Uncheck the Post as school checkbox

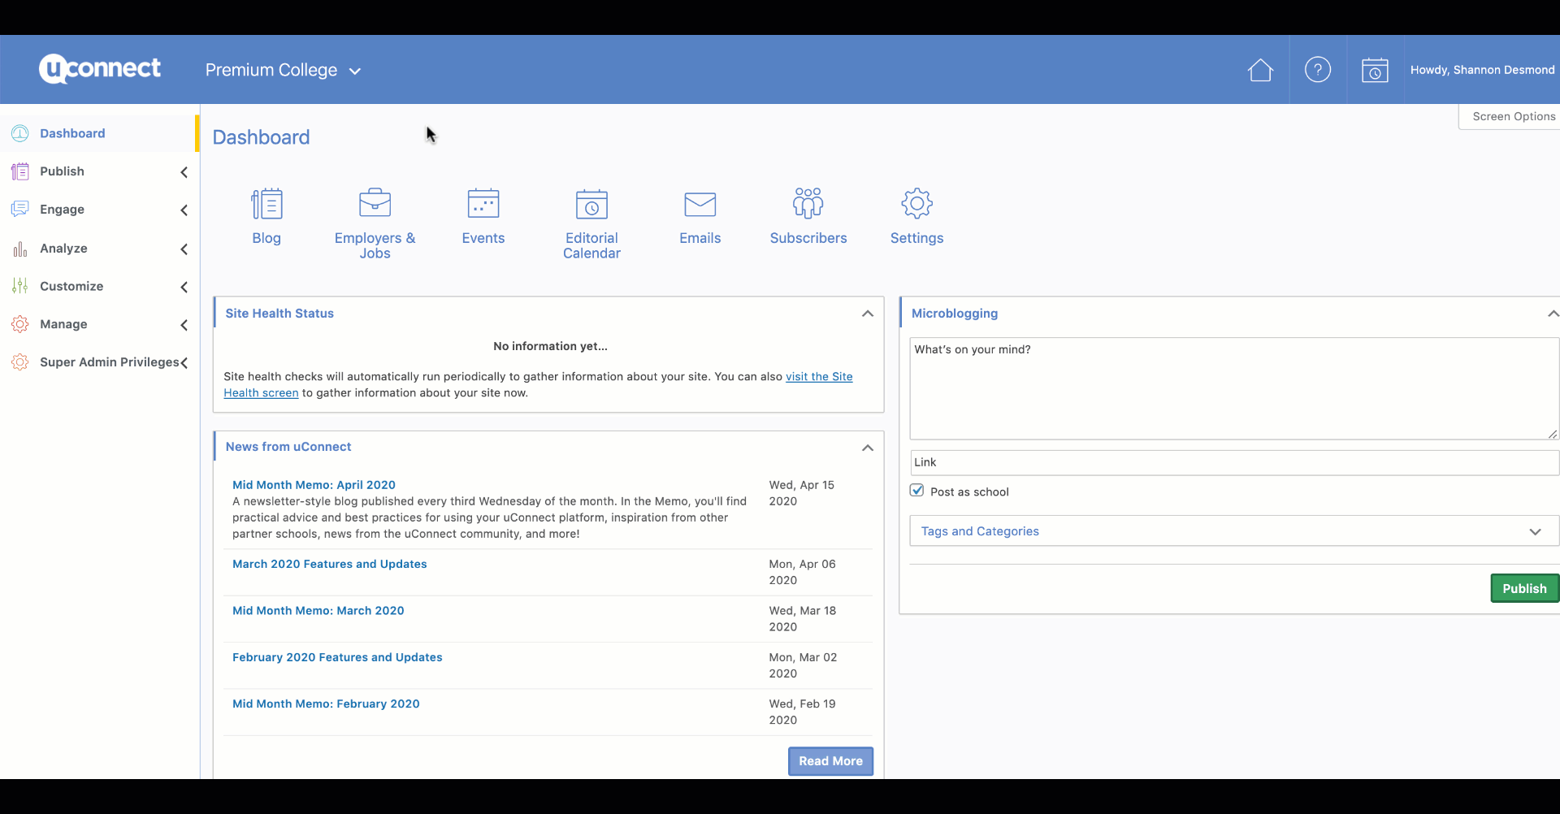point(917,491)
